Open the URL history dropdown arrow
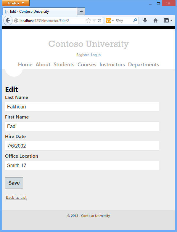The width and height of the screenshot is (177, 232). (94, 20)
